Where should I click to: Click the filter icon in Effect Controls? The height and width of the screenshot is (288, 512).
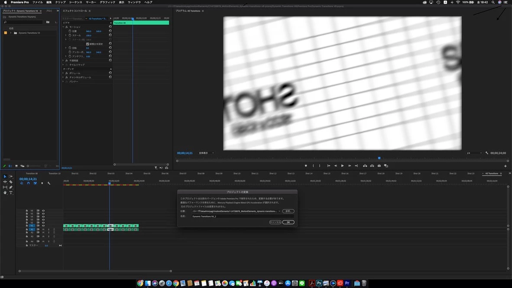click(x=156, y=168)
